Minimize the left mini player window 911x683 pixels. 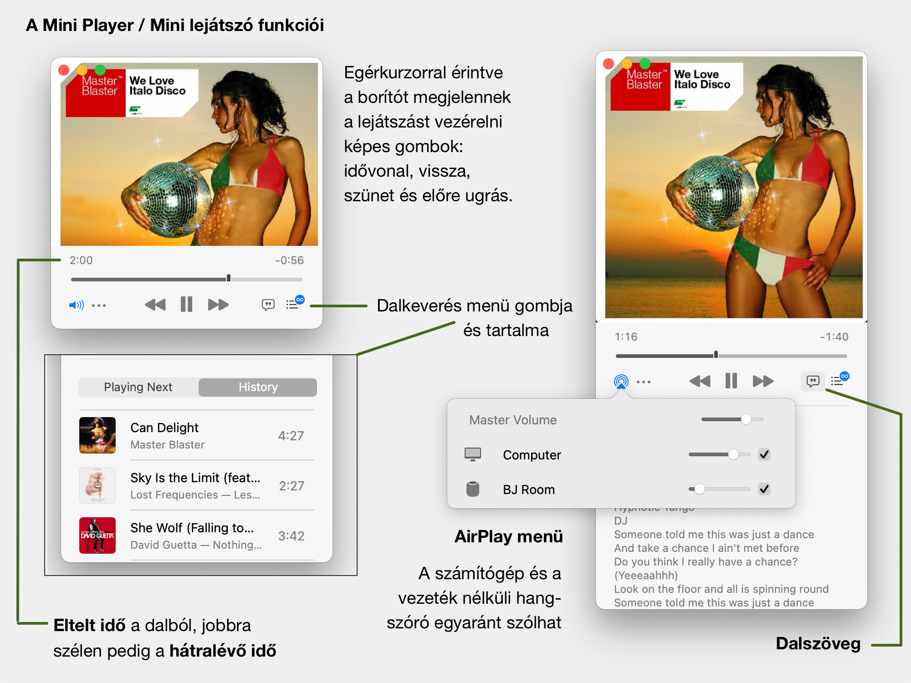click(x=82, y=70)
